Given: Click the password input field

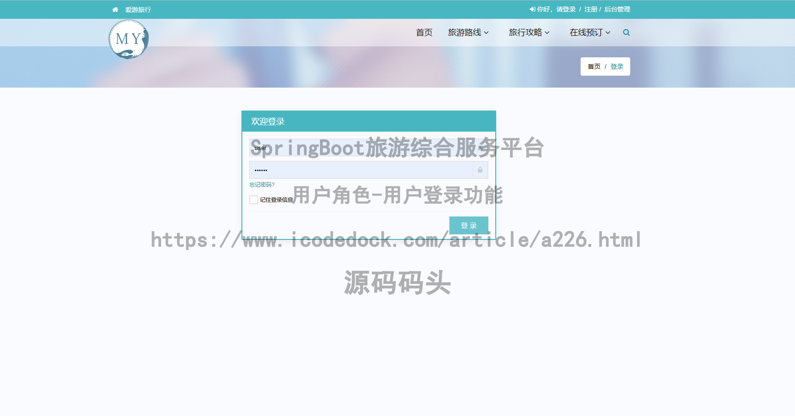Looking at the screenshot, I should pos(363,170).
